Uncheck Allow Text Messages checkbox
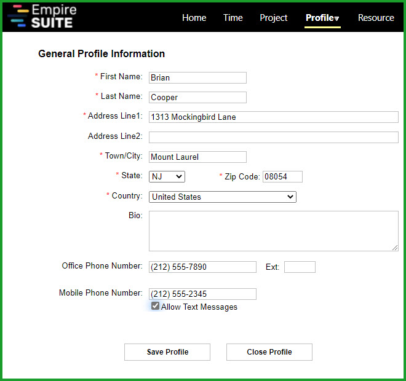This screenshot has width=406, height=381. point(155,306)
